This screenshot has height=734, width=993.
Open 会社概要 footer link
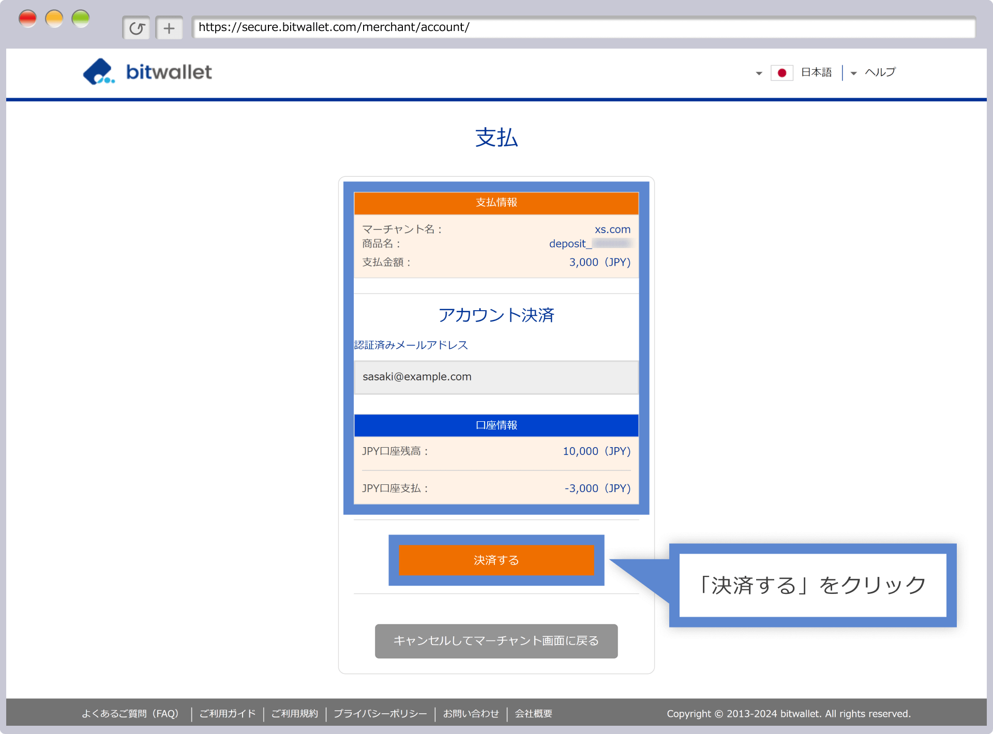coord(534,714)
